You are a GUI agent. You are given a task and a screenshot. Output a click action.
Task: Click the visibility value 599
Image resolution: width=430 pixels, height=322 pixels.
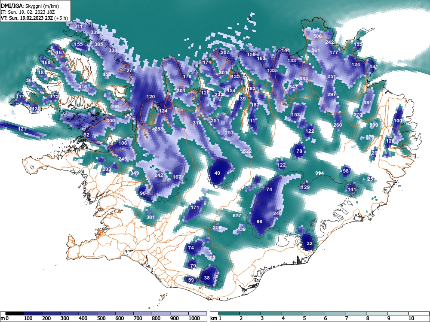(x=374, y=125)
